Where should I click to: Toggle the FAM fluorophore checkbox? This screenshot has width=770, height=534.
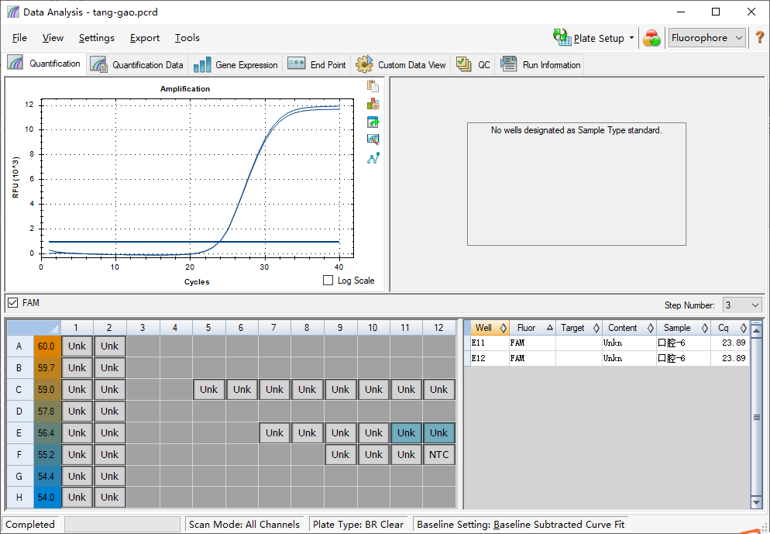coord(12,303)
